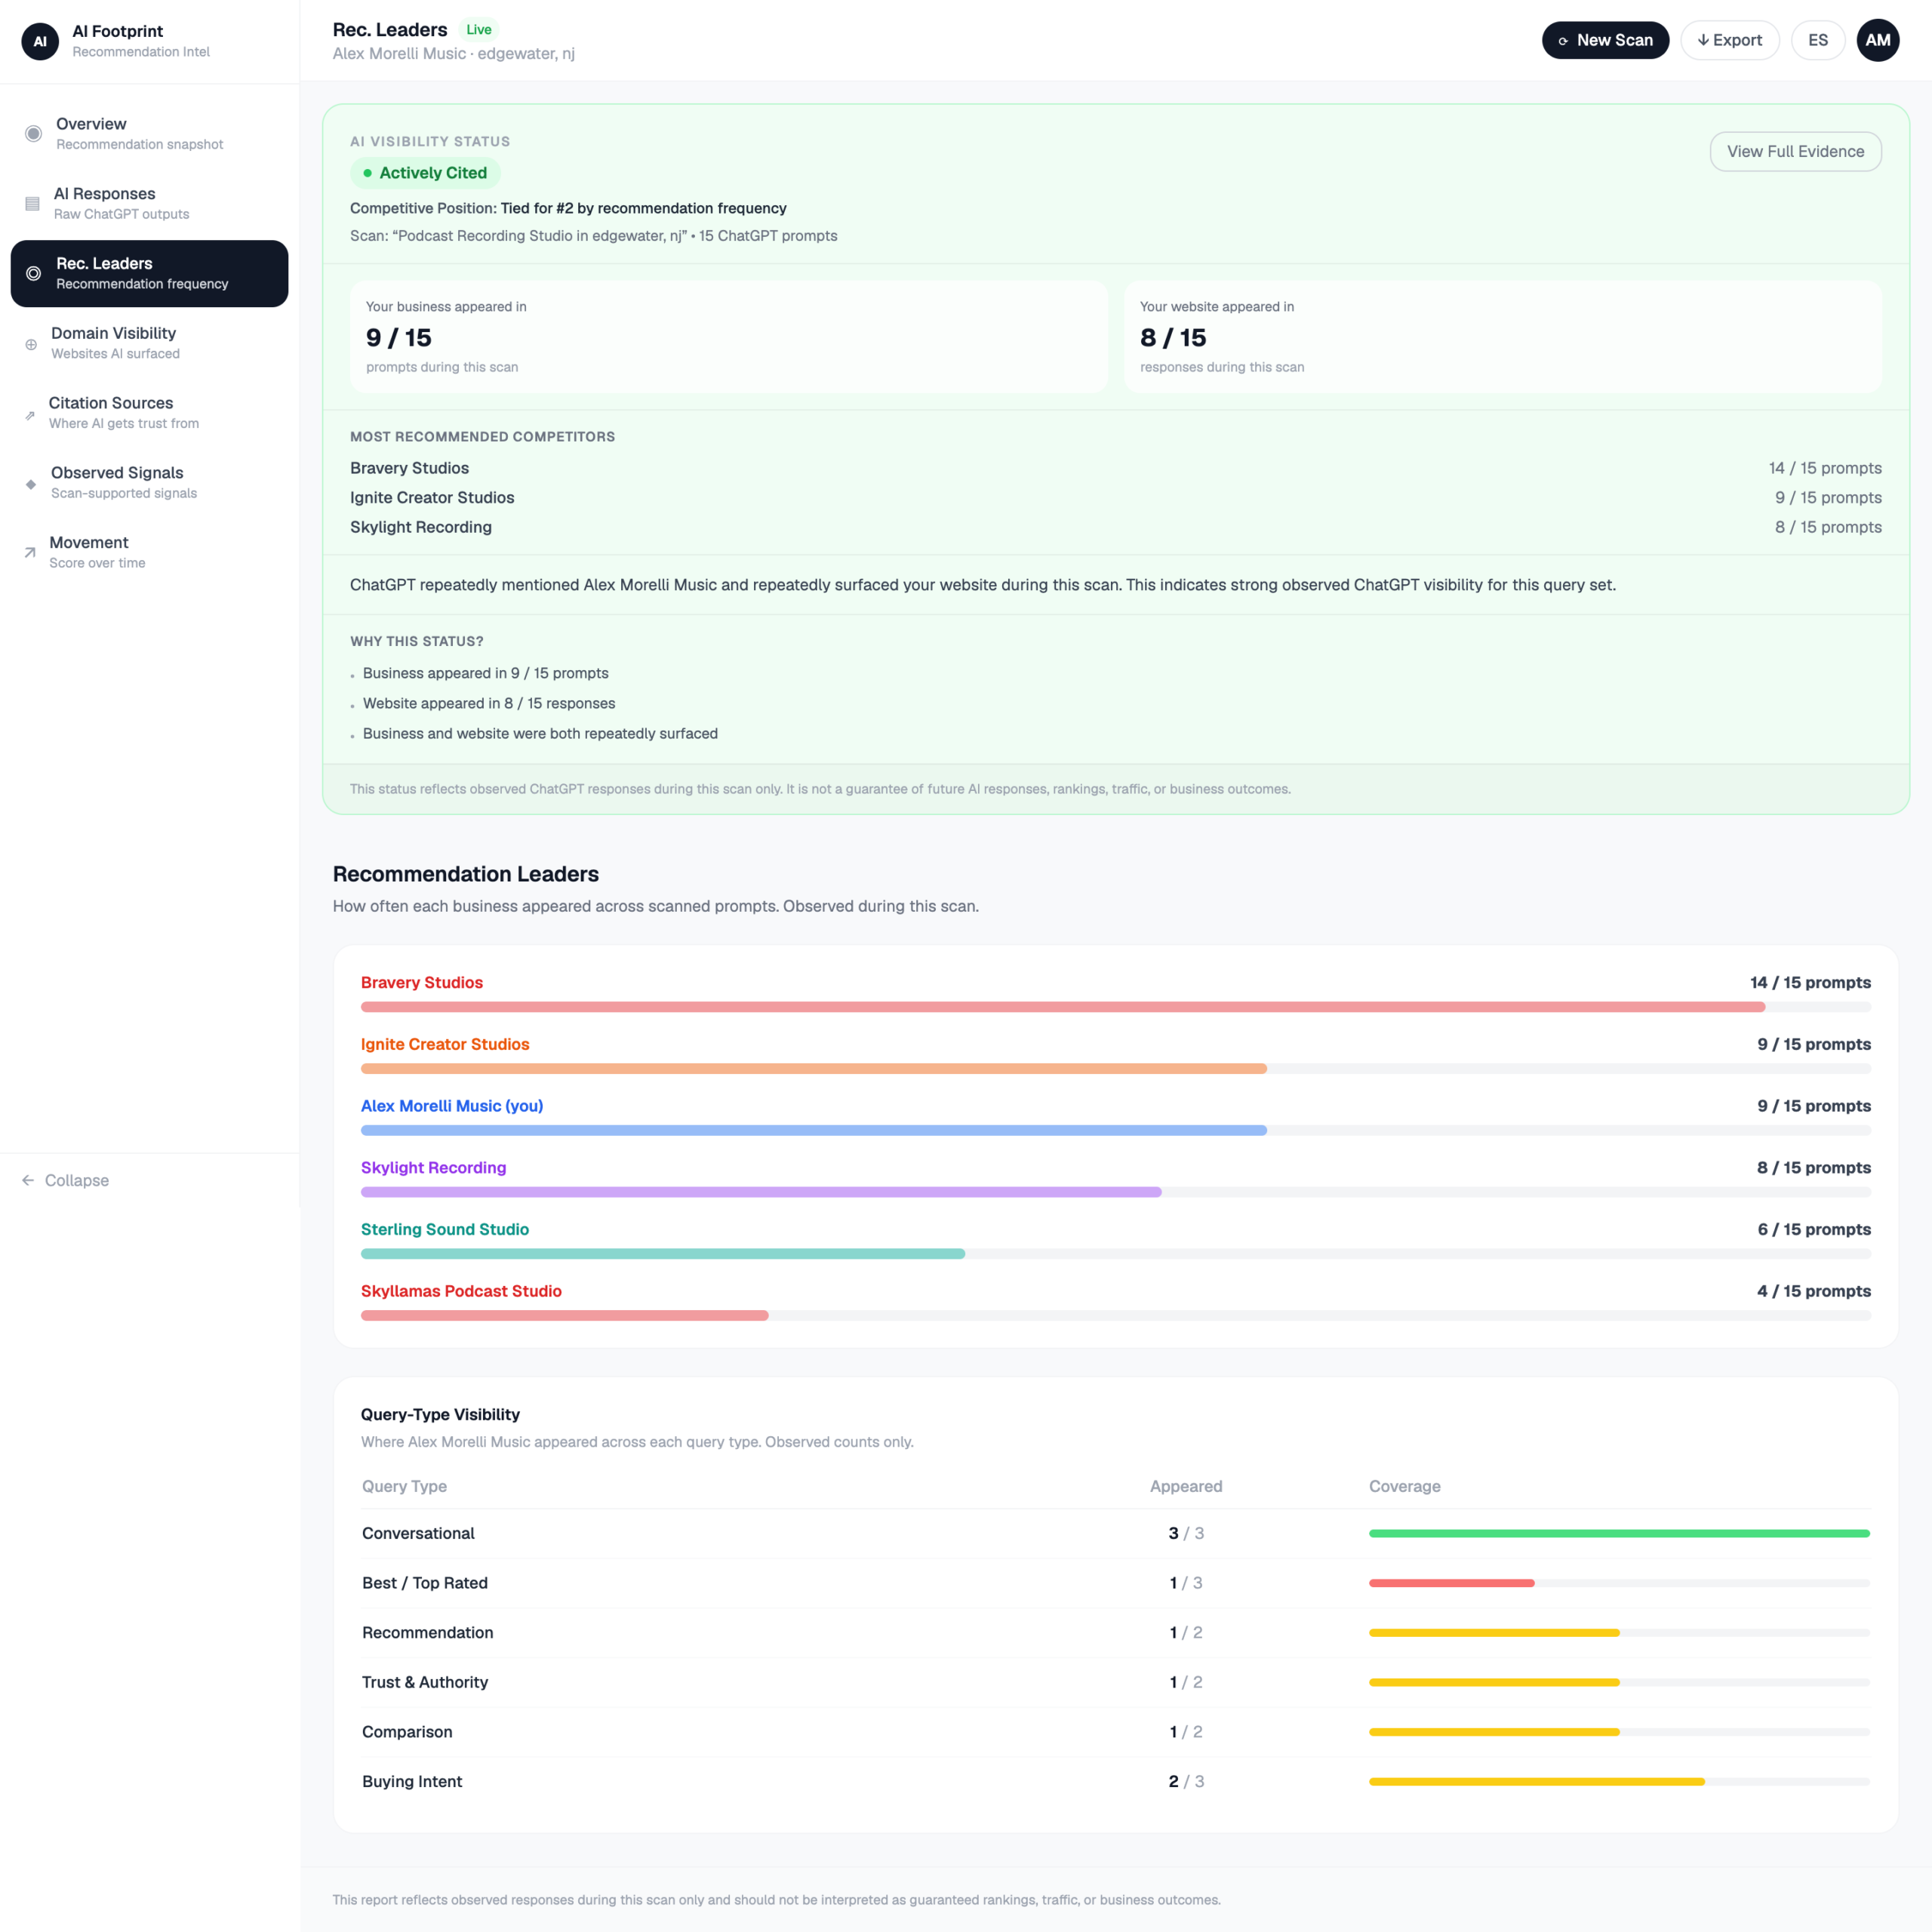Click the Recommendation coverage bar
The height and width of the screenshot is (1932, 1932).
(1619, 1632)
